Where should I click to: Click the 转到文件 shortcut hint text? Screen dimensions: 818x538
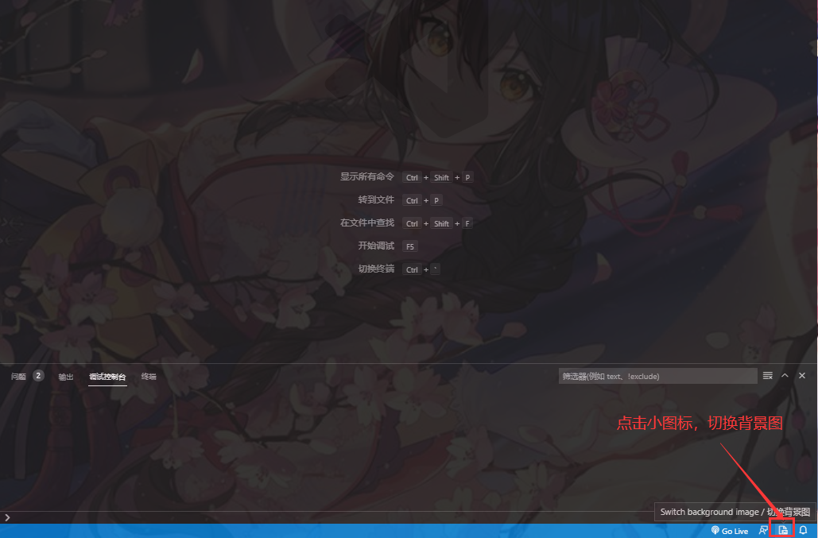pos(375,199)
